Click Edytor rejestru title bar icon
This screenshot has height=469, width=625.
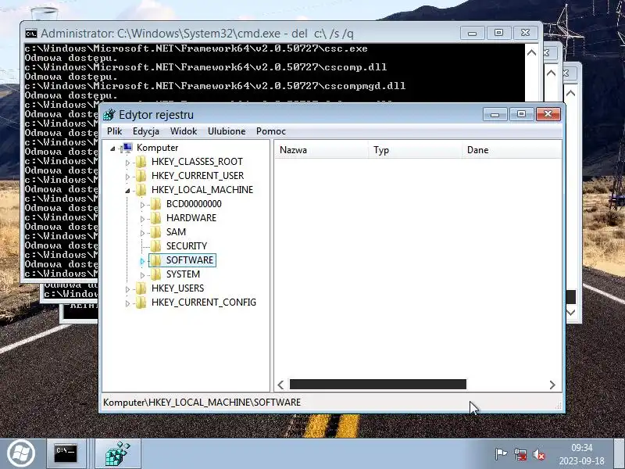tap(109, 115)
